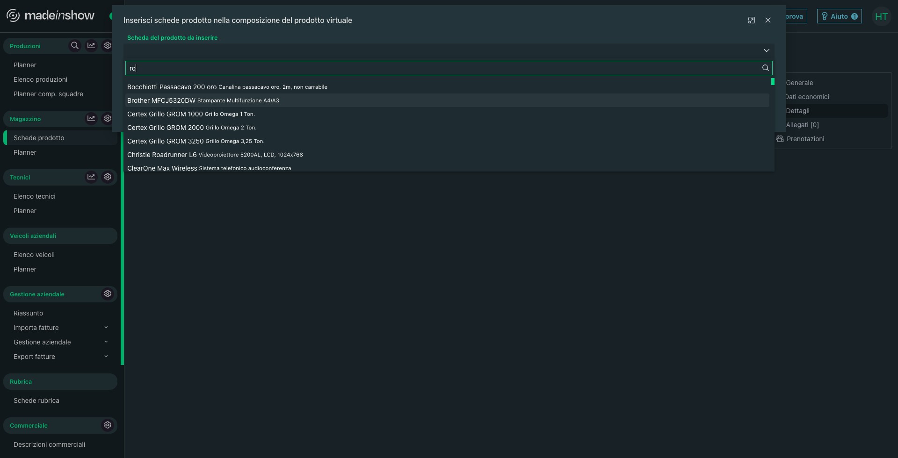Open the Allegati [0] tab

pos(802,125)
